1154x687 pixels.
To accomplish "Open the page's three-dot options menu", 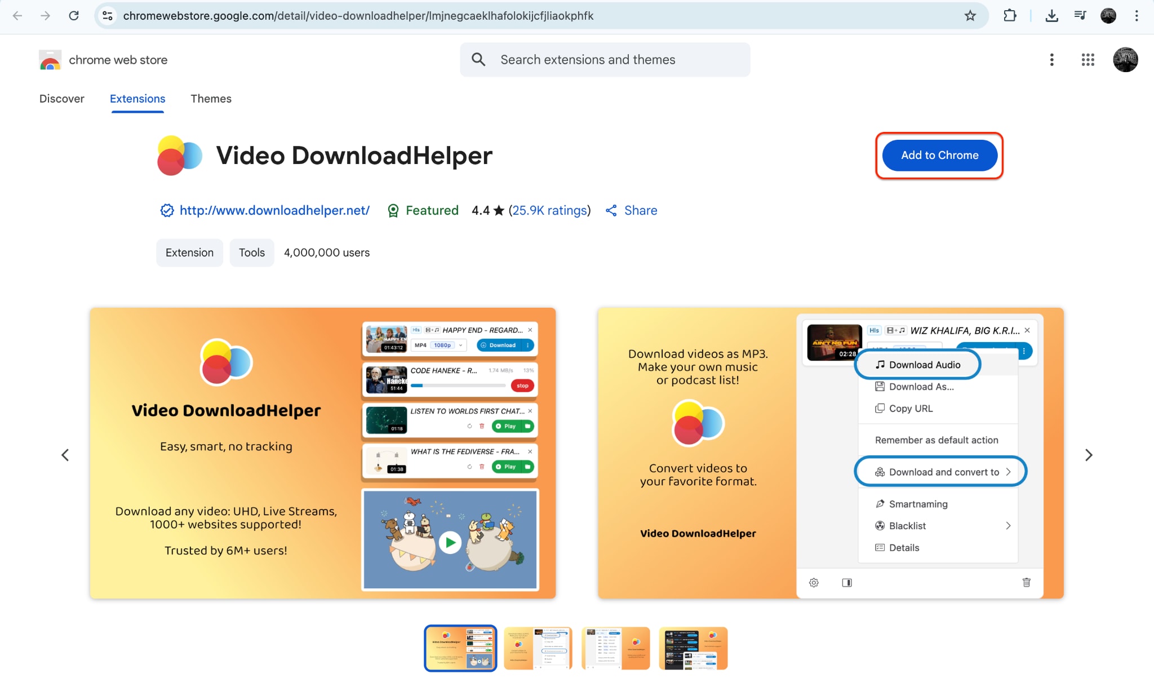I will 1051,59.
